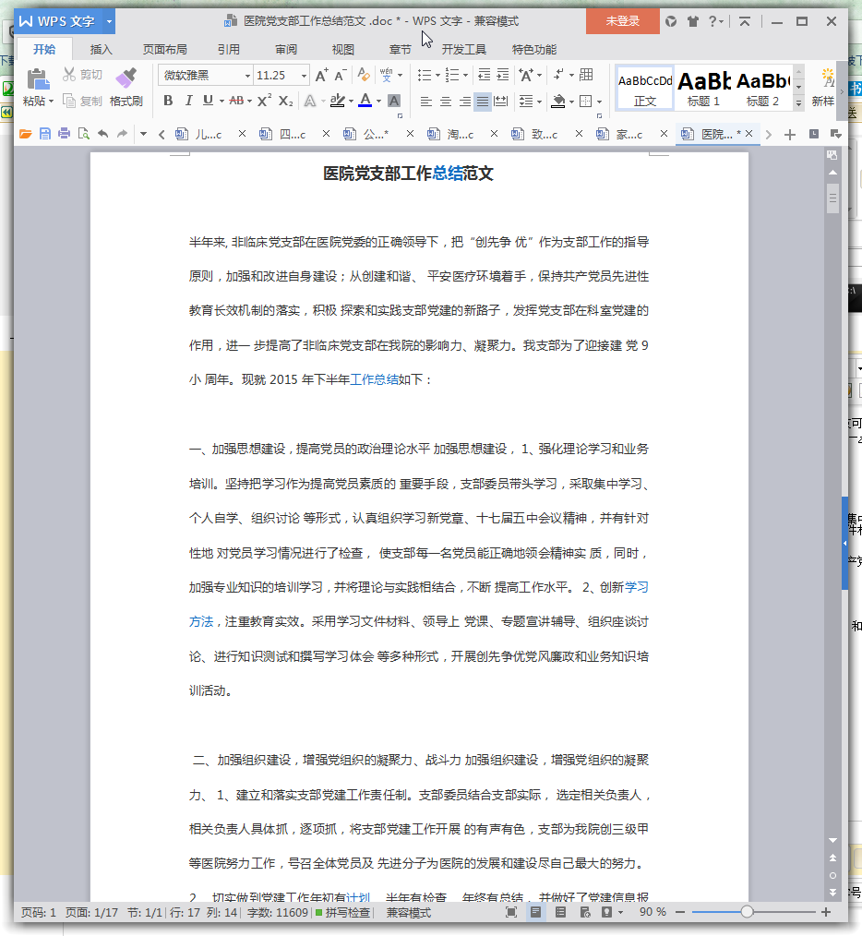The width and height of the screenshot is (862, 936).
Task: Click the 未登录 login button
Action: click(x=623, y=21)
